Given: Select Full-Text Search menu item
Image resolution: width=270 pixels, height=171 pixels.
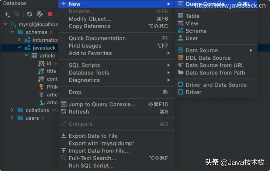Looking at the screenshot, I should coord(117,158).
